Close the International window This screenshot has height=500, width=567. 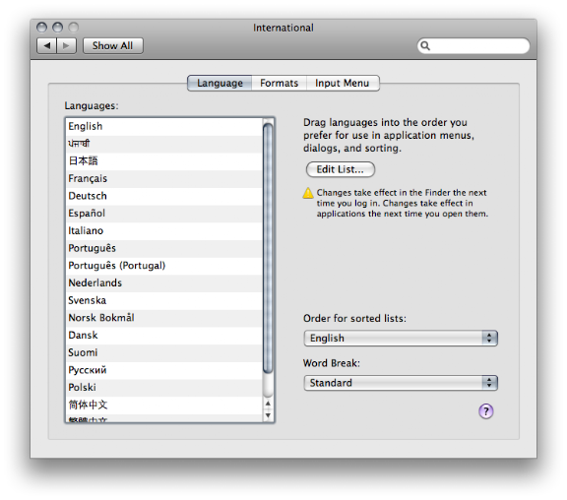(x=42, y=28)
